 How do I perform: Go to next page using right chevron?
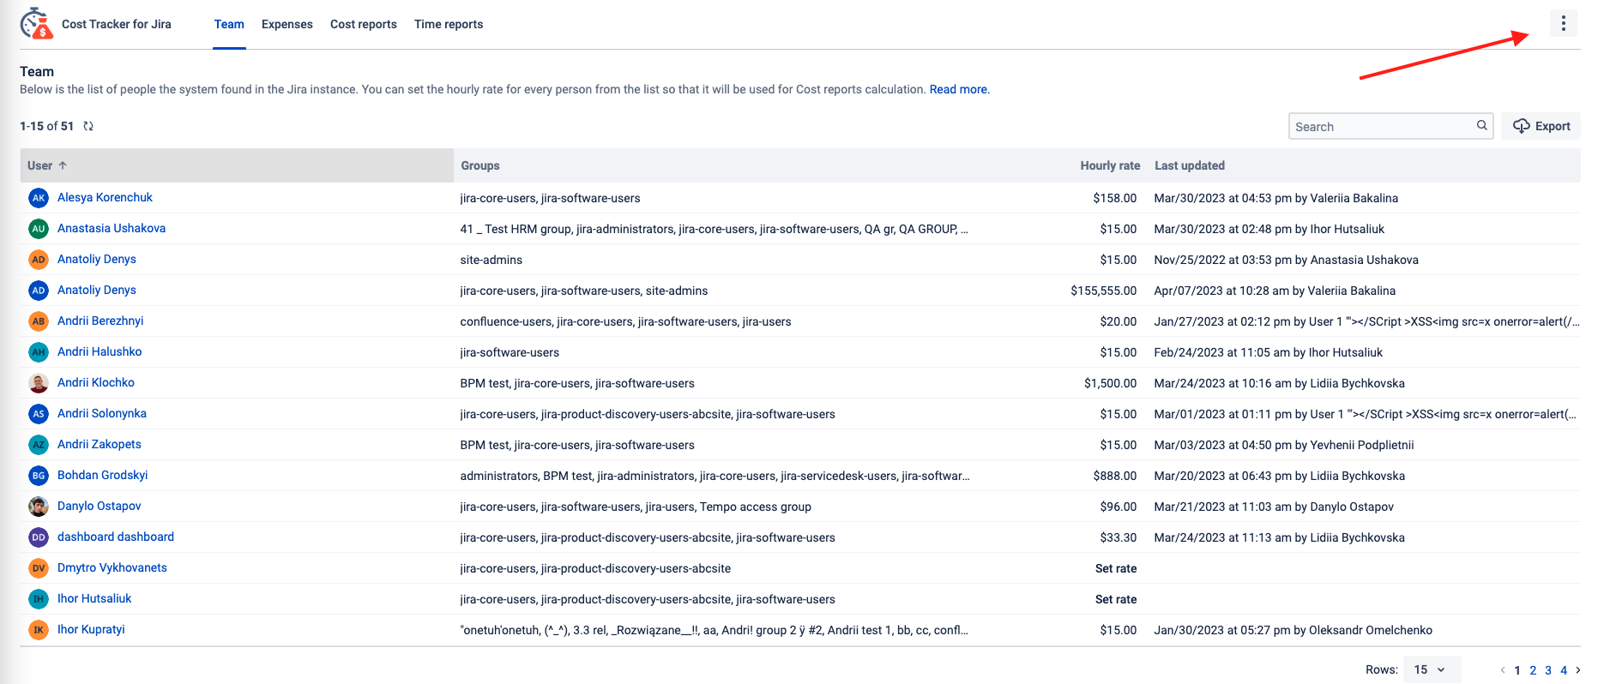pos(1578,670)
